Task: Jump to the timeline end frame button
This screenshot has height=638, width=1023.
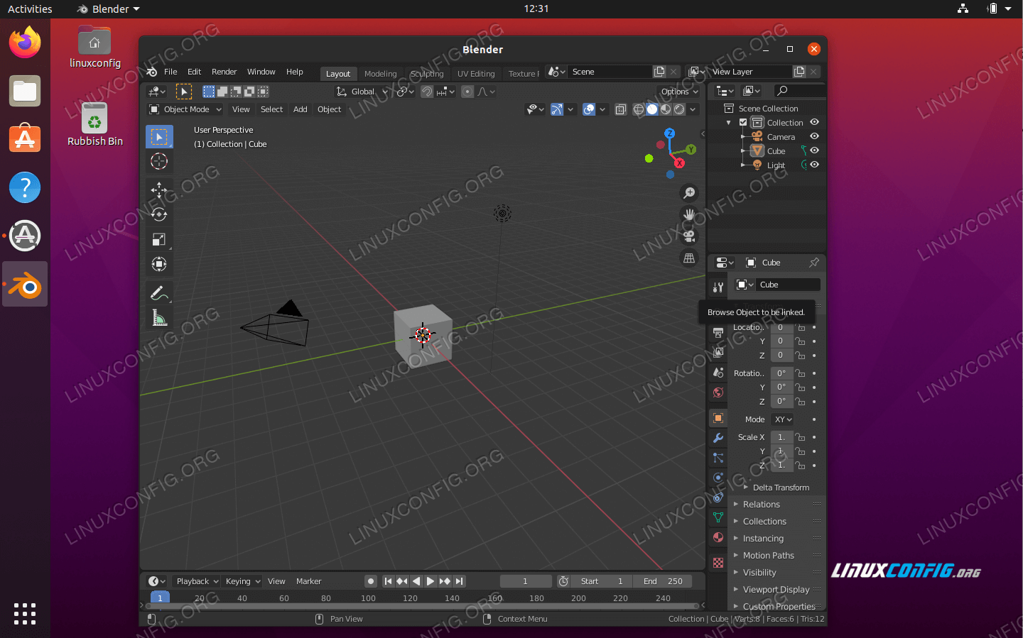Action: 459,581
